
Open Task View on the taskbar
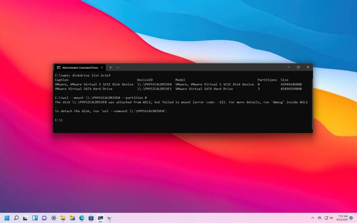(25, 218)
